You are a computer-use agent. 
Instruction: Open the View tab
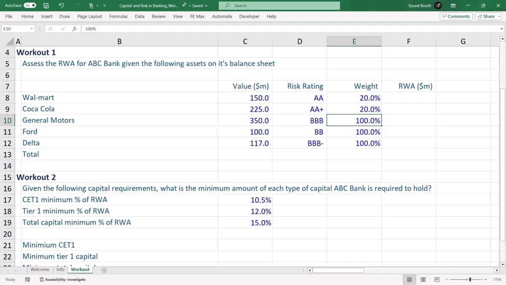[x=178, y=16]
